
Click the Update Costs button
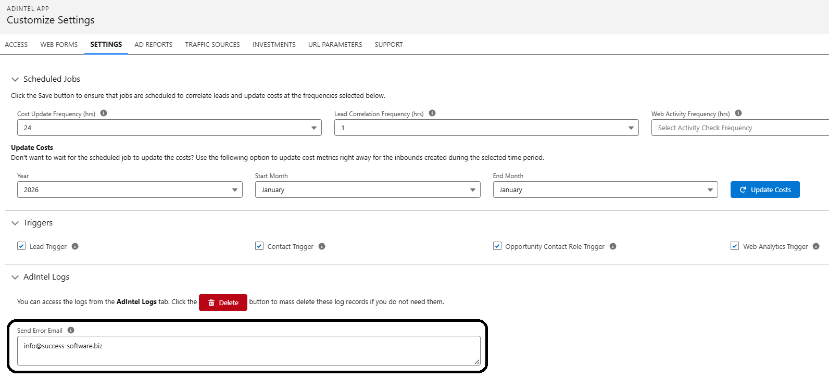pyautogui.click(x=765, y=190)
